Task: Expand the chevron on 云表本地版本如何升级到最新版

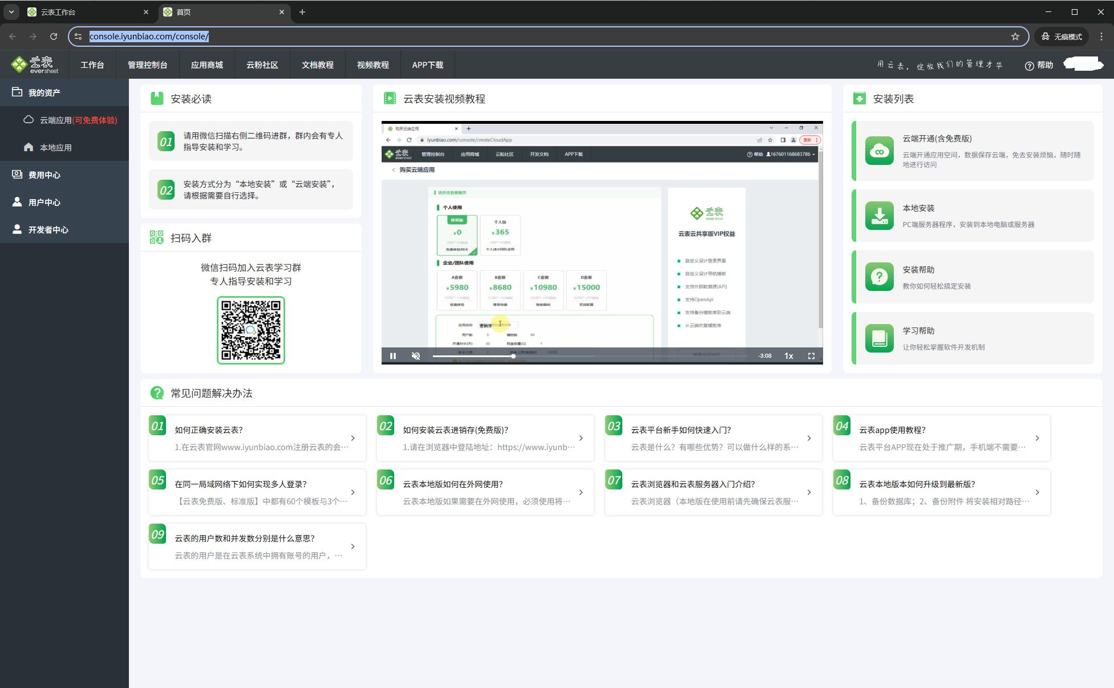Action: click(x=1037, y=492)
